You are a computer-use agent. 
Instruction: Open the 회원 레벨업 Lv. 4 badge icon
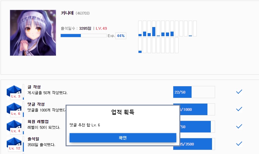(x=14, y=127)
